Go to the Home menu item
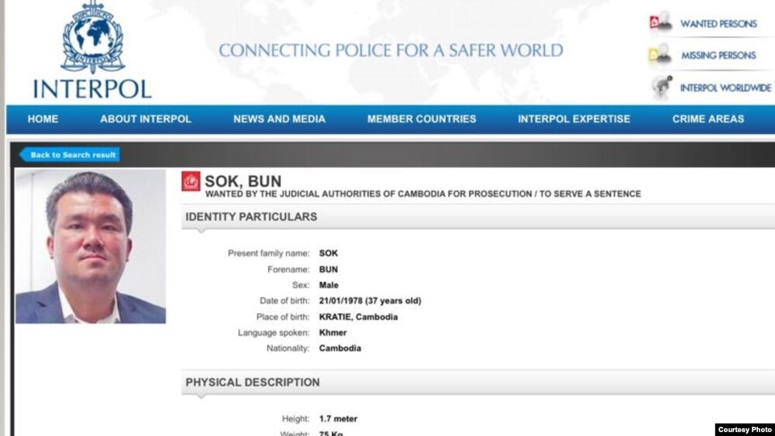 [43, 119]
